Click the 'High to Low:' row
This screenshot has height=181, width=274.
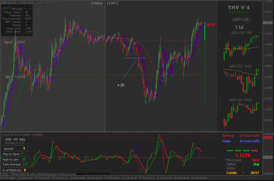pyautogui.click(x=14, y=160)
